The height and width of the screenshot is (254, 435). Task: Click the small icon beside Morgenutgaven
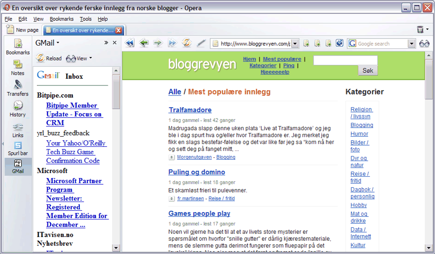[x=172, y=157]
